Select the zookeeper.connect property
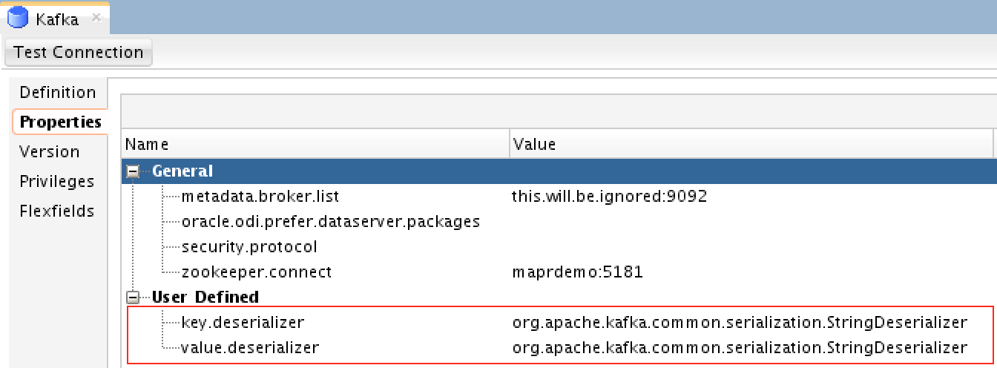 click(x=257, y=272)
